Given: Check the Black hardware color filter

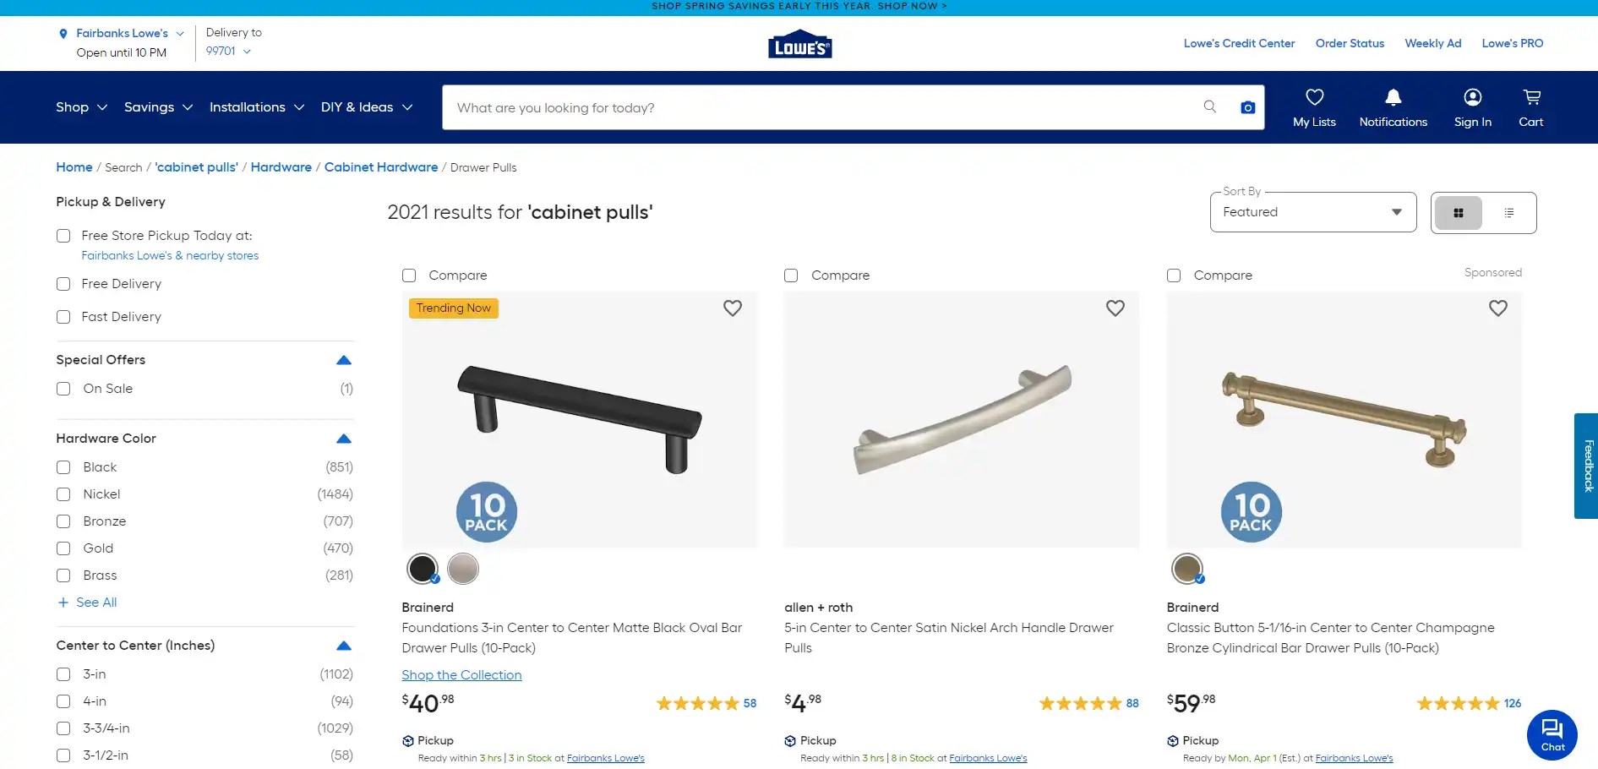Looking at the screenshot, I should point(63,467).
